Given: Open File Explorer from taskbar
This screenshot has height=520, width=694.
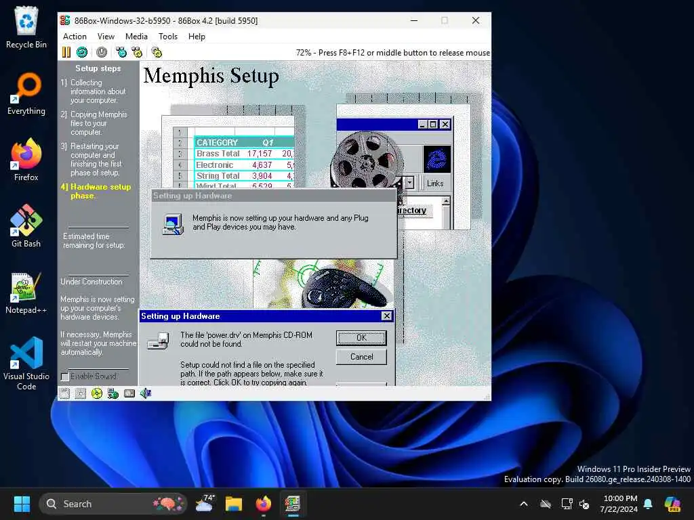Looking at the screenshot, I should pos(234,504).
